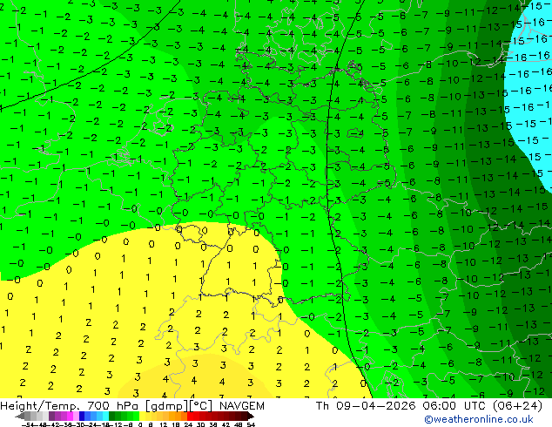This screenshot has width=552, height=427.
Task: Click the NAVGEM model label
Action: point(242,406)
